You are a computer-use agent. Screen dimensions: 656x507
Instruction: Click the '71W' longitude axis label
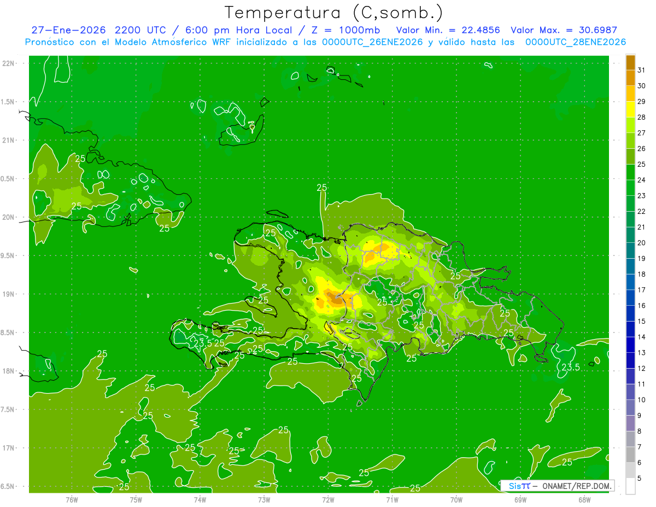(392, 500)
